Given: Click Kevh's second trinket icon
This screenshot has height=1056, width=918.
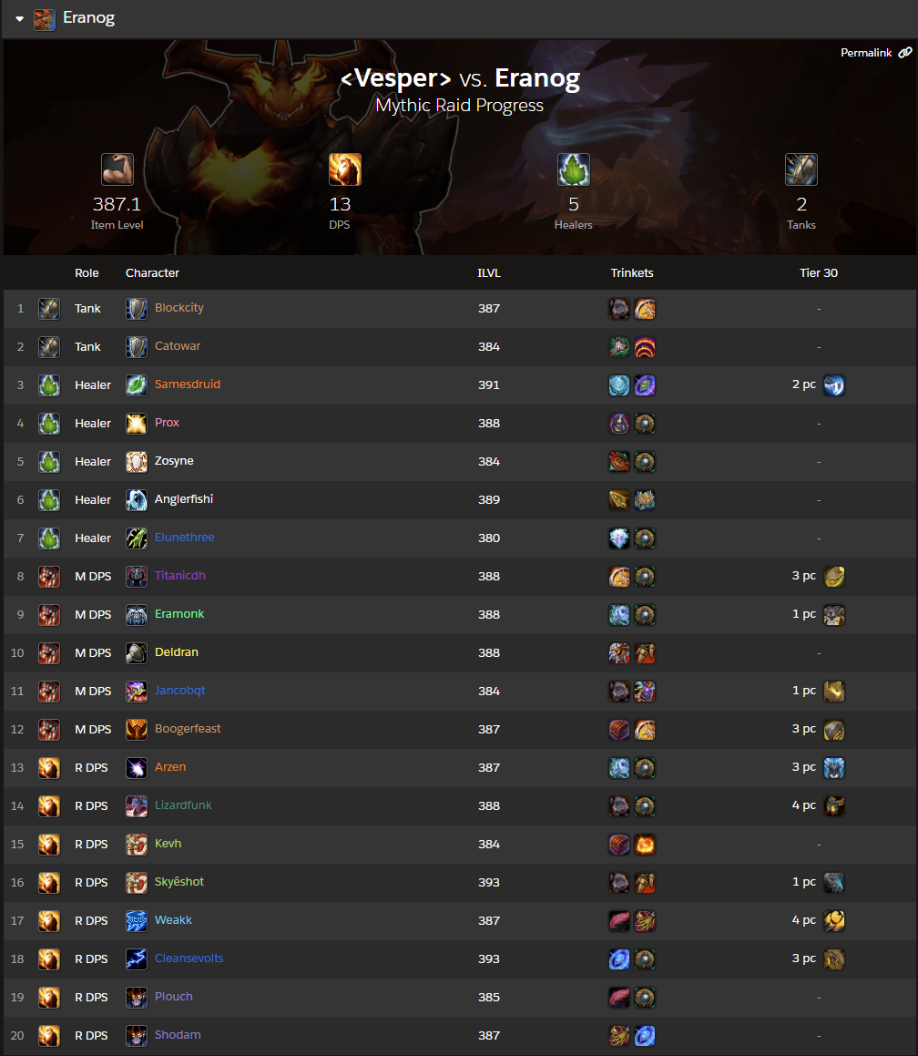Looking at the screenshot, I should tap(645, 845).
